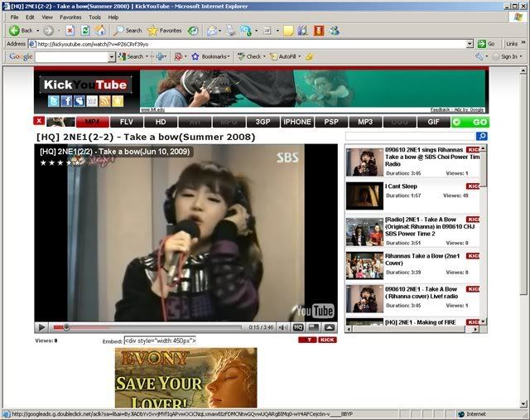This screenshot has width=530, height=420.
Task: Open the Tools menu
Action: click(94, 17)
